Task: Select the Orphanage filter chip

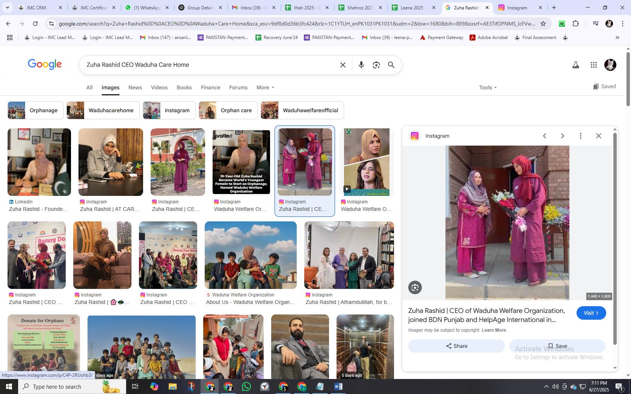Action: (x=35, y=110)
